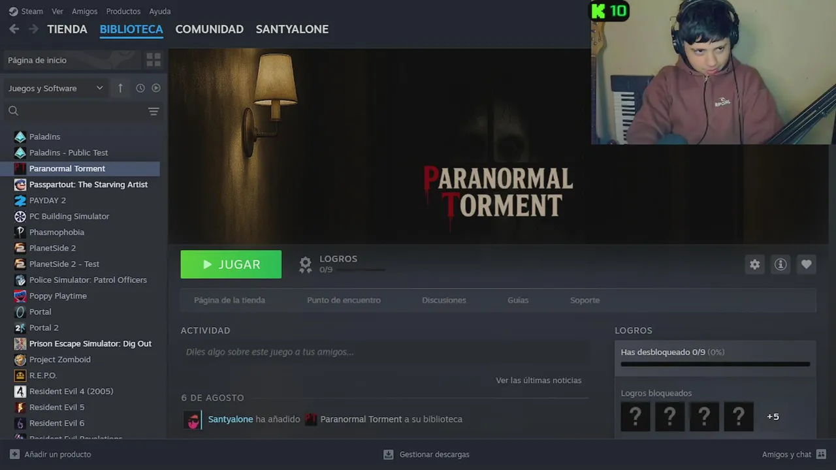Open the advanced filter options icon
The width and height of the screenshot is (836, 470).
click(x=153, y=112)
